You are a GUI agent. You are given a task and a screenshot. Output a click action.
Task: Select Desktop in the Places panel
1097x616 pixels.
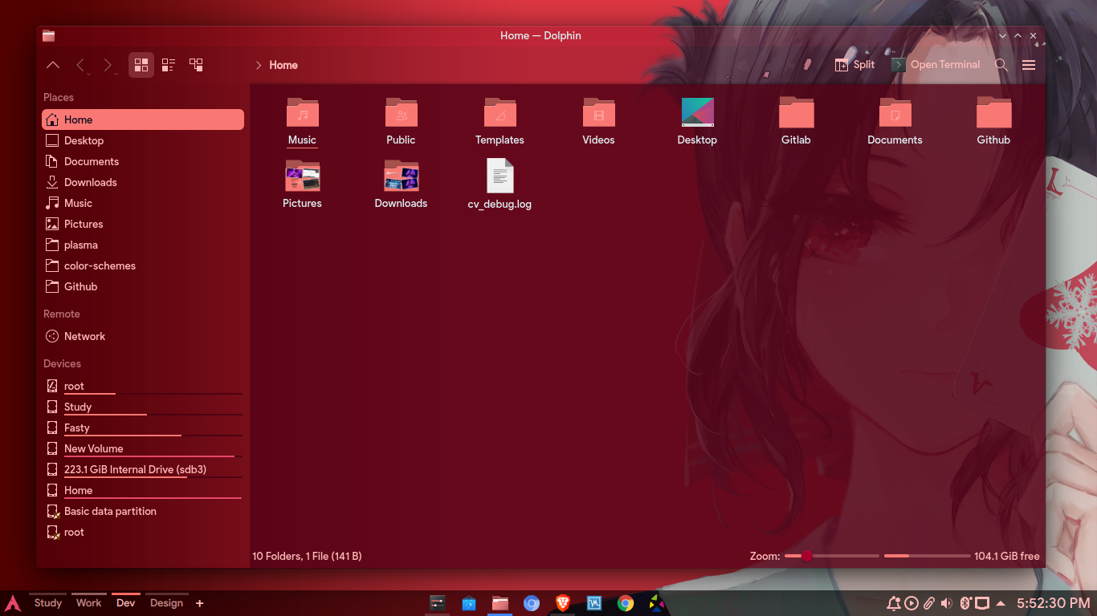coord(143,140)
